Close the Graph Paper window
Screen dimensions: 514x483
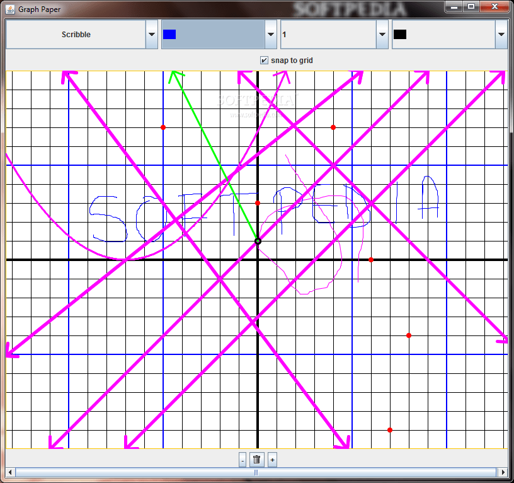pyautogui.click(x=494, y=6)
